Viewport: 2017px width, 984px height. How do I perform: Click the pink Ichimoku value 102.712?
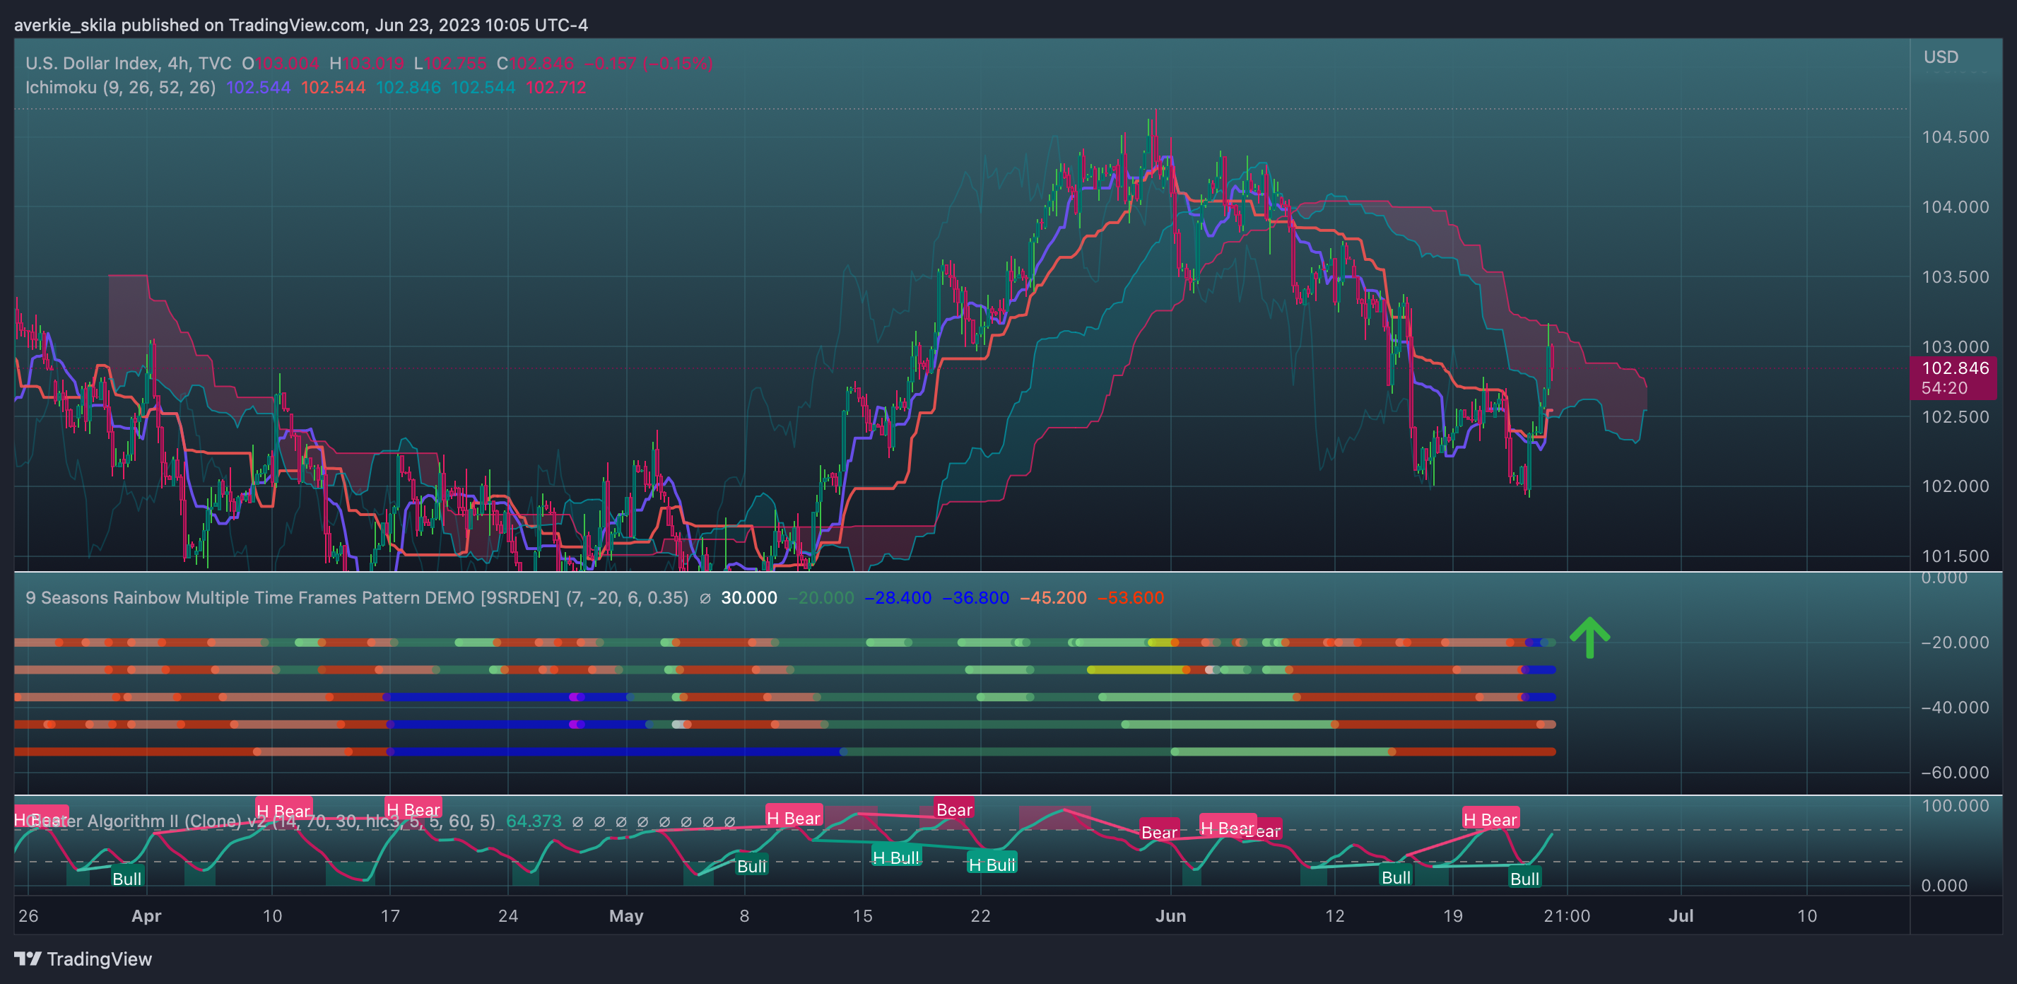coord(556,87)
